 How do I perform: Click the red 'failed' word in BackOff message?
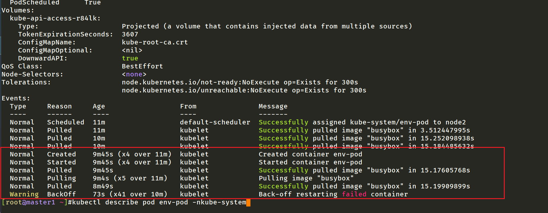(354, 194)
